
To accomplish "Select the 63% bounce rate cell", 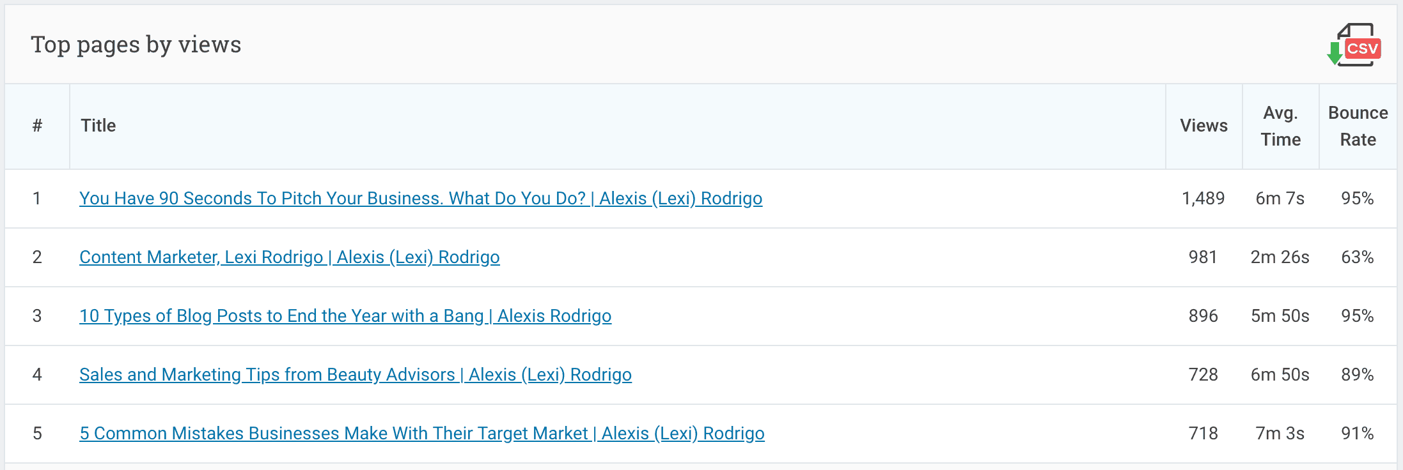I will [1358, 257].
